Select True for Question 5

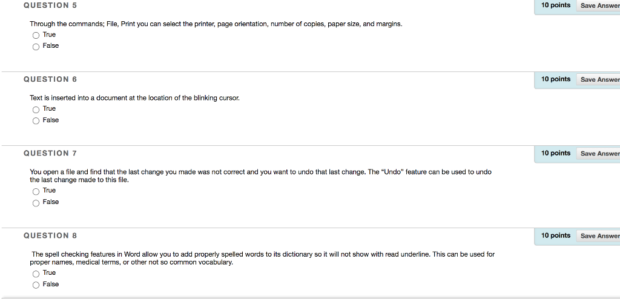pos(36,35)
